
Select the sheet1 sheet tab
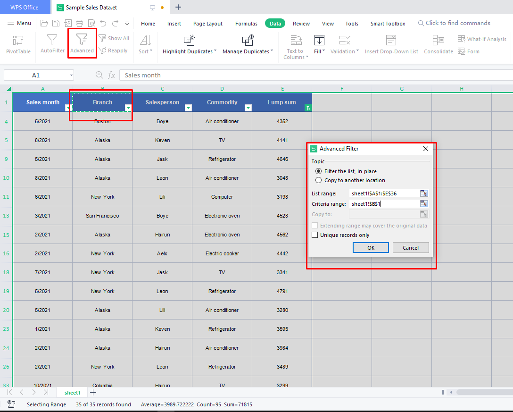tap(72, 392)
